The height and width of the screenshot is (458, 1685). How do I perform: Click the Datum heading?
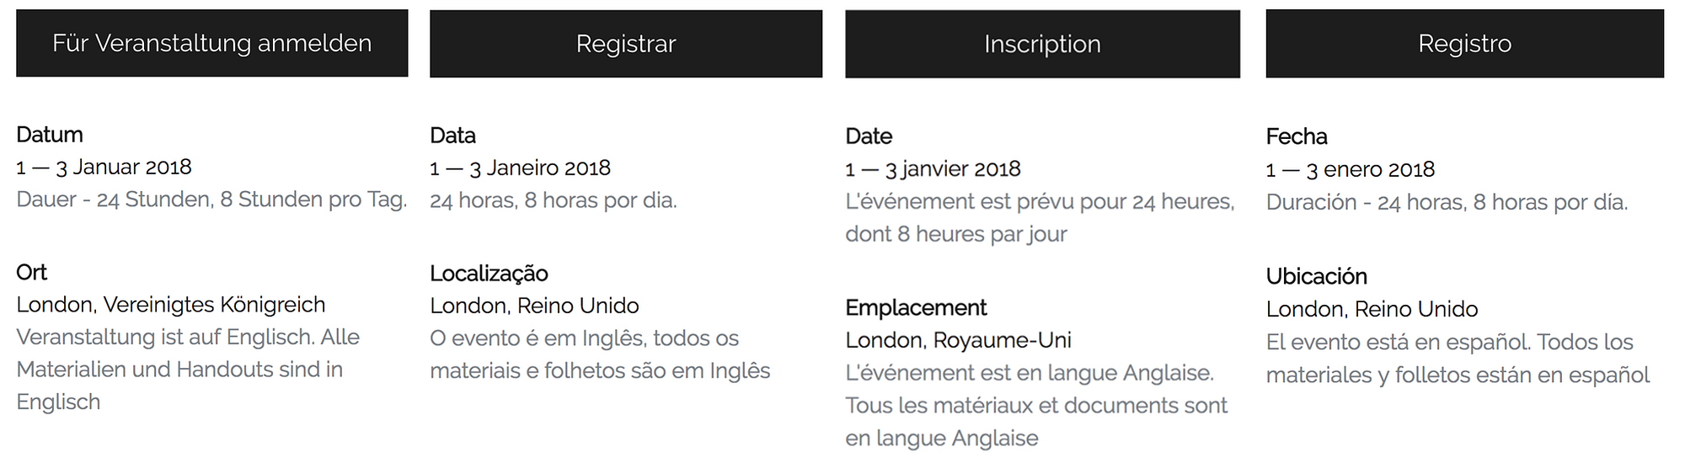coord(50,135)
